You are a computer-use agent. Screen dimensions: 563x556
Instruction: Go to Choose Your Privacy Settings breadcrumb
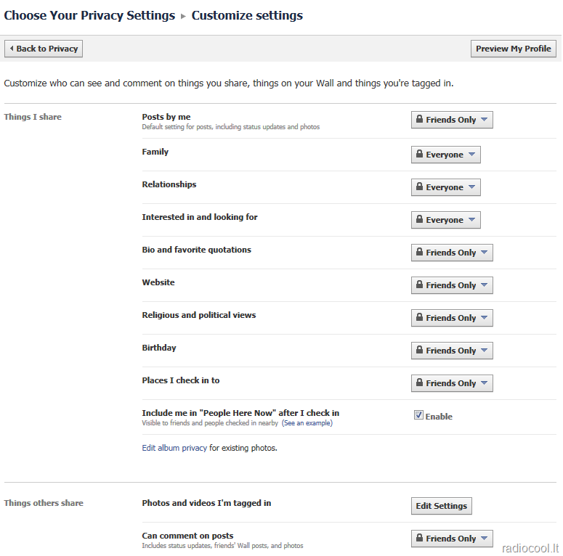tap(89, 15)
